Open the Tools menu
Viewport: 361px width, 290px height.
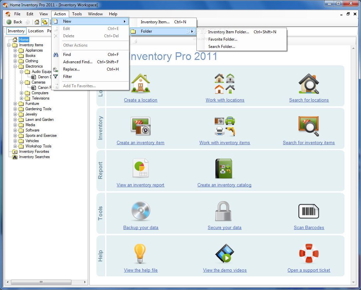77,14
